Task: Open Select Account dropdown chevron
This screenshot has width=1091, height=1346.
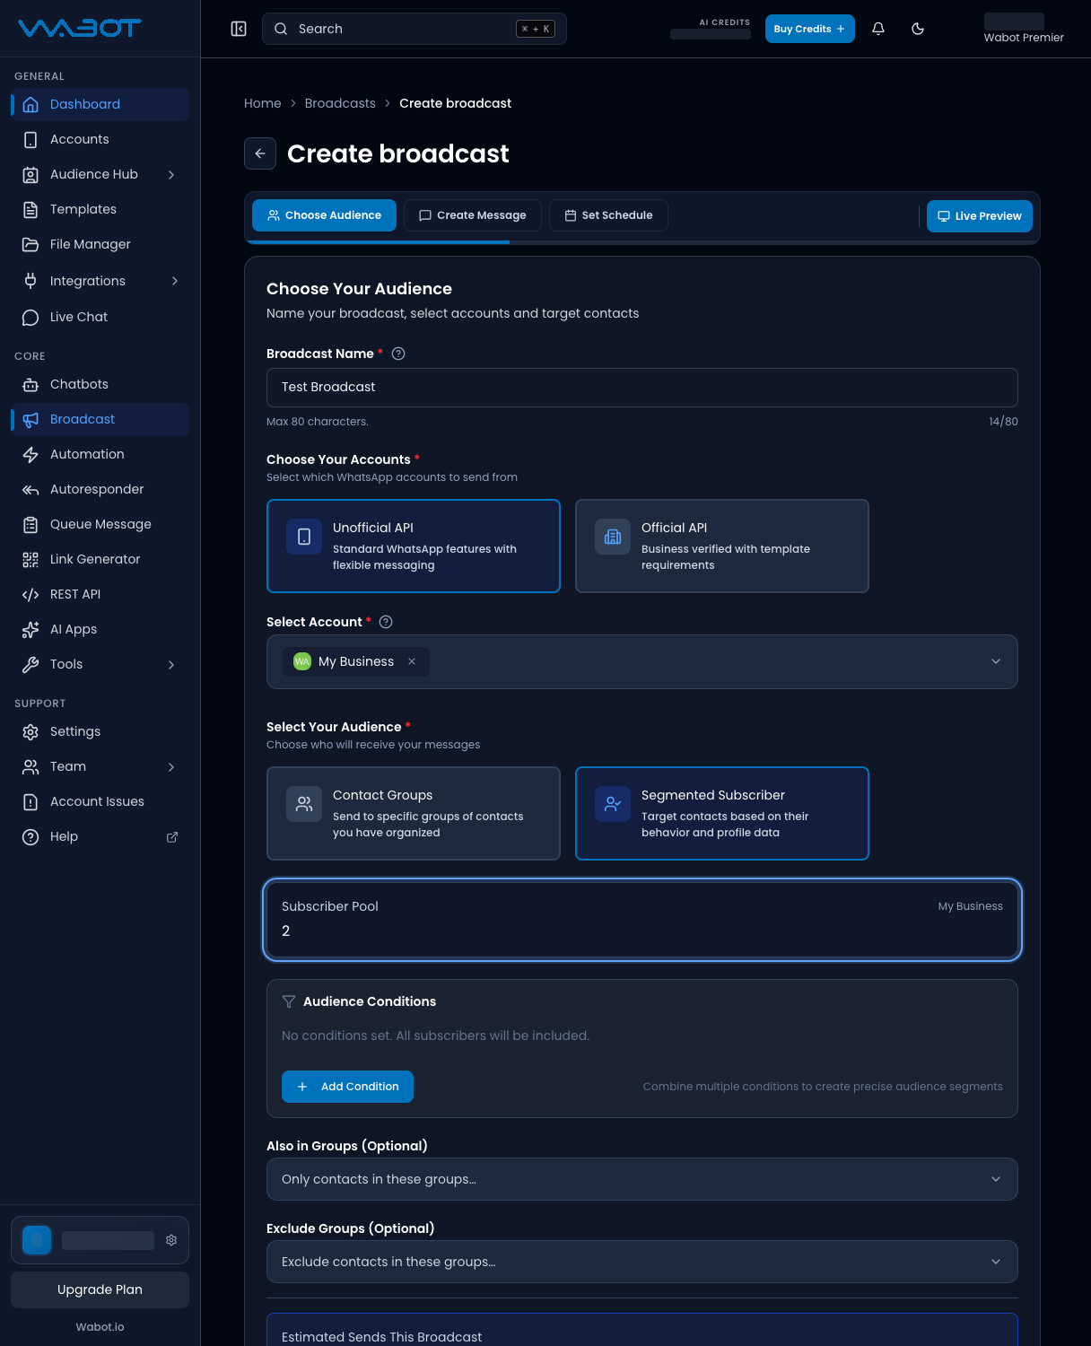Action: coord(996,661)
